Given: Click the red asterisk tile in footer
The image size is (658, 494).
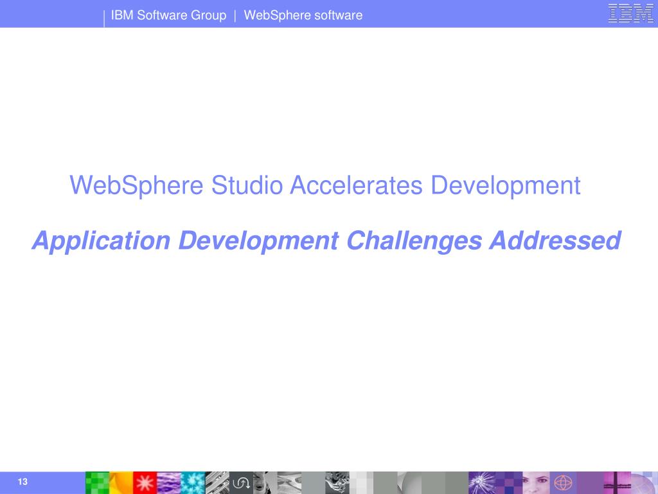Looking at the screenshot, I should (x=145, y=482).
